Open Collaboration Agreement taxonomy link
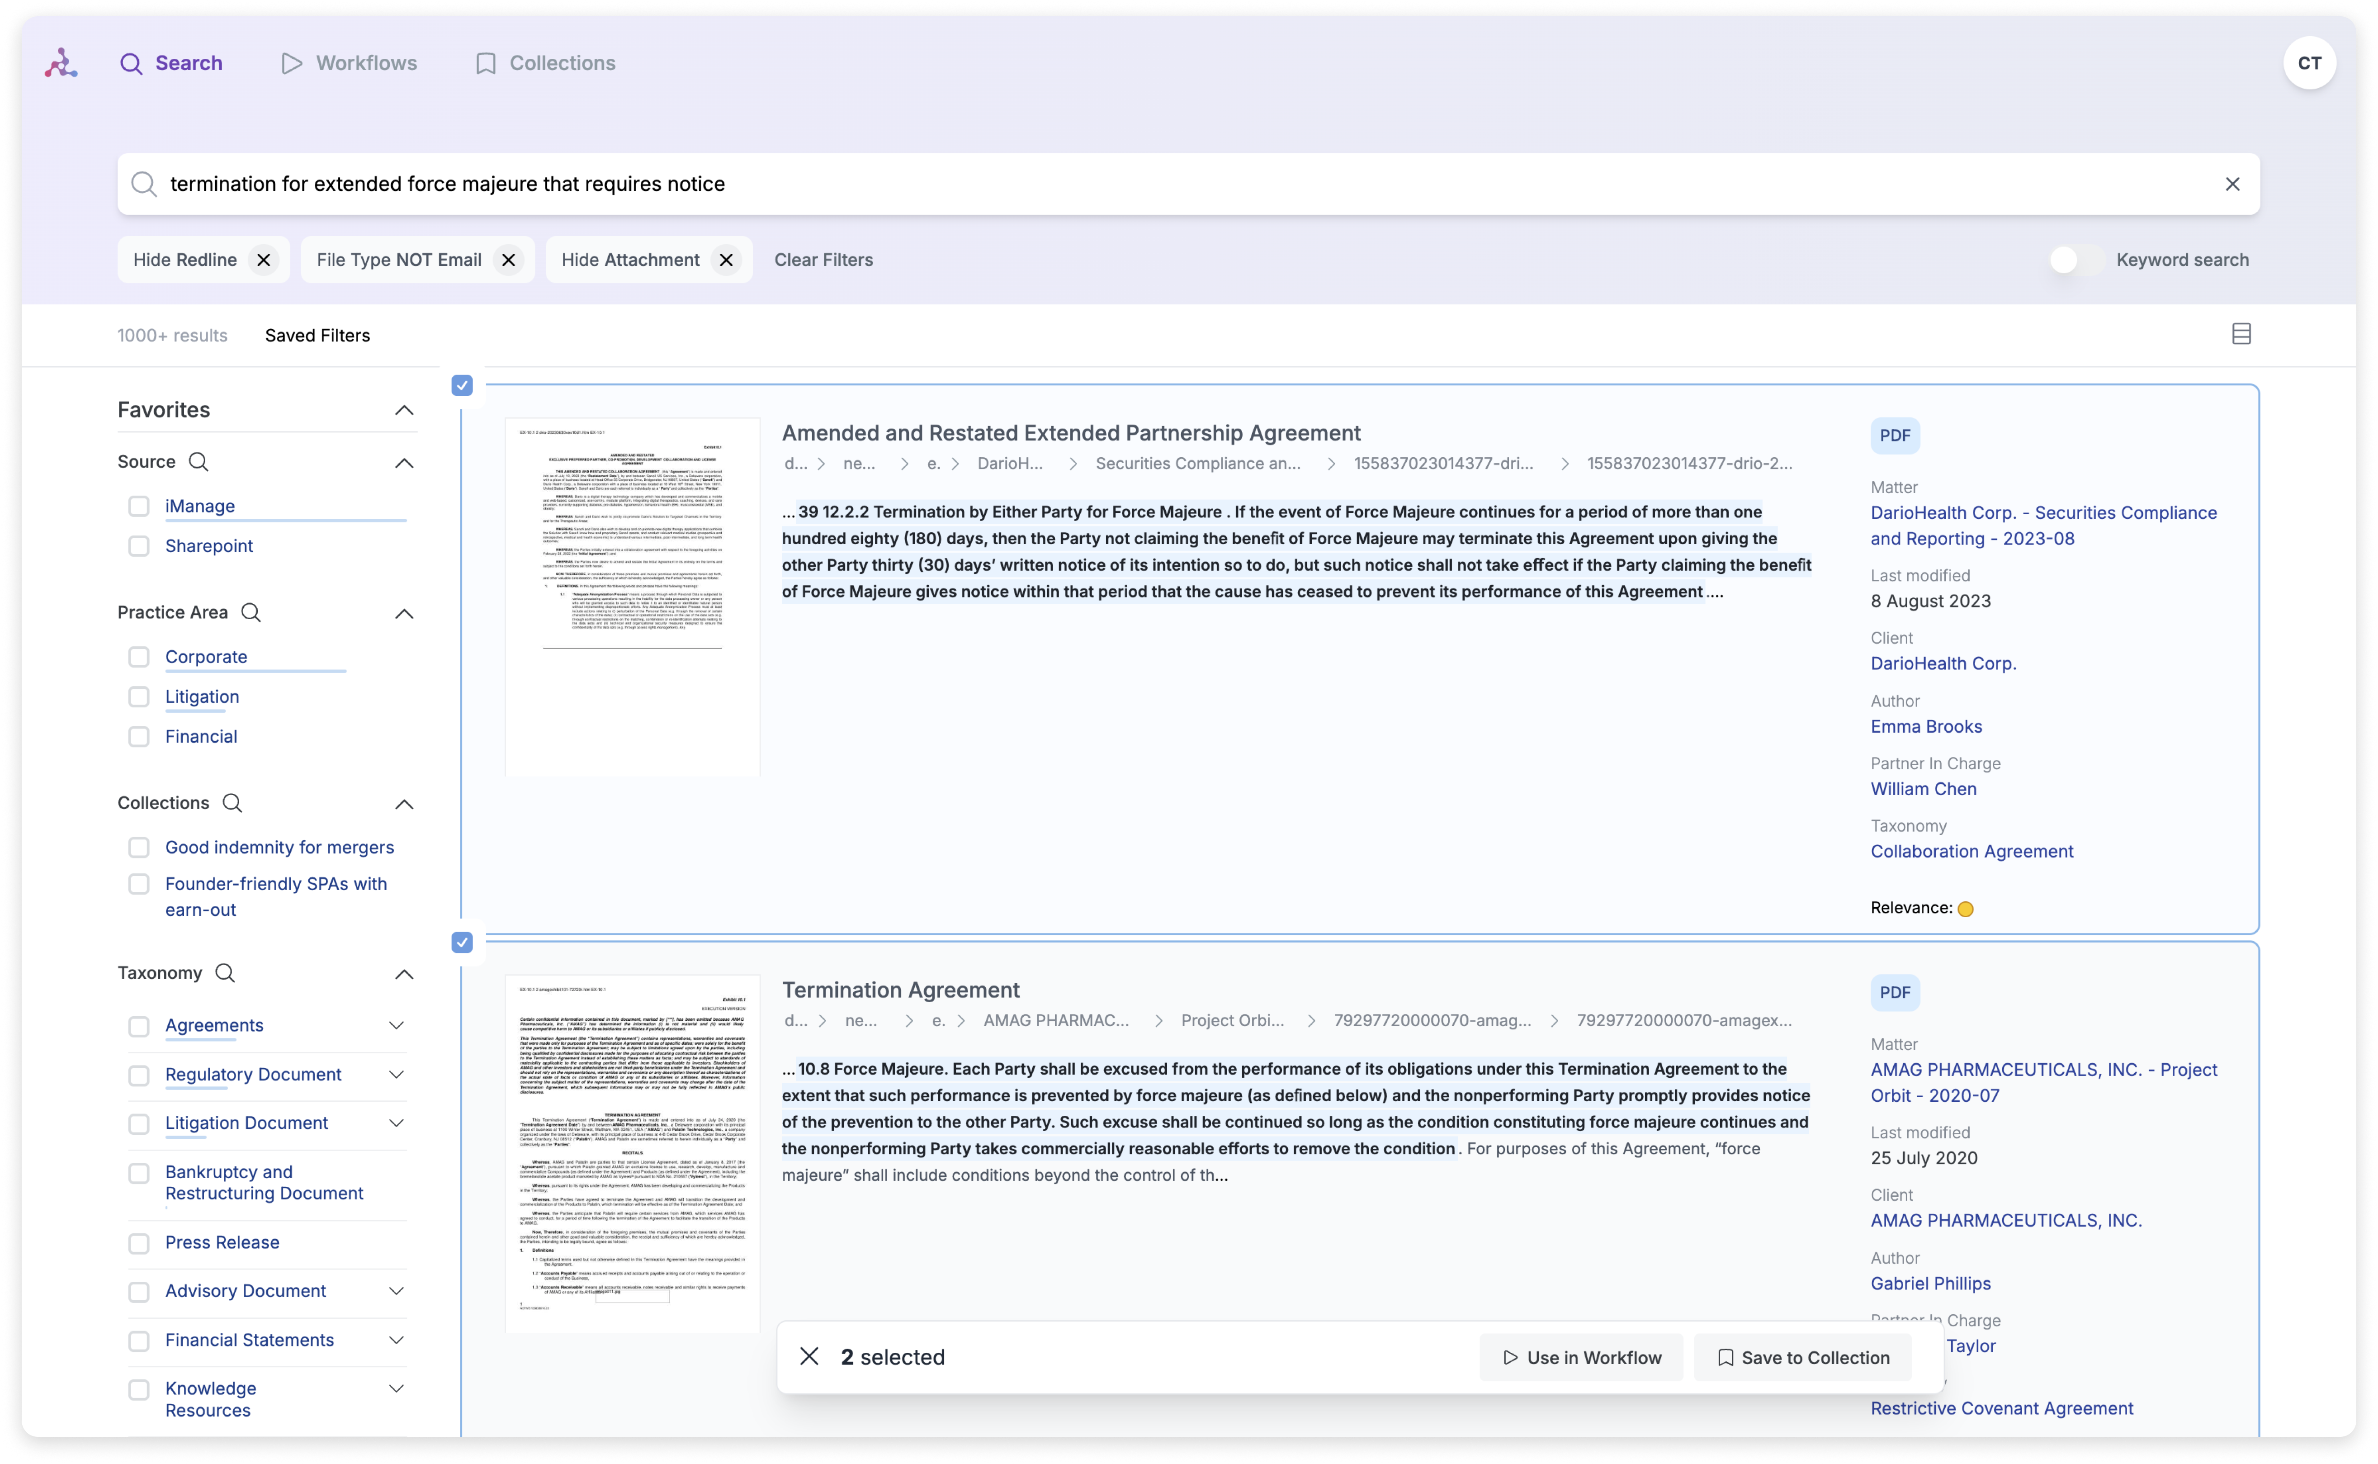 [x=1971, y=851]
